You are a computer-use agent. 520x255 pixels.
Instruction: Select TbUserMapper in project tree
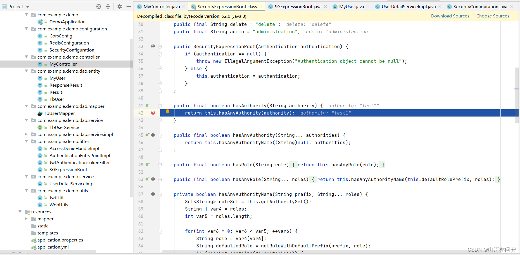tap(59, 113)
